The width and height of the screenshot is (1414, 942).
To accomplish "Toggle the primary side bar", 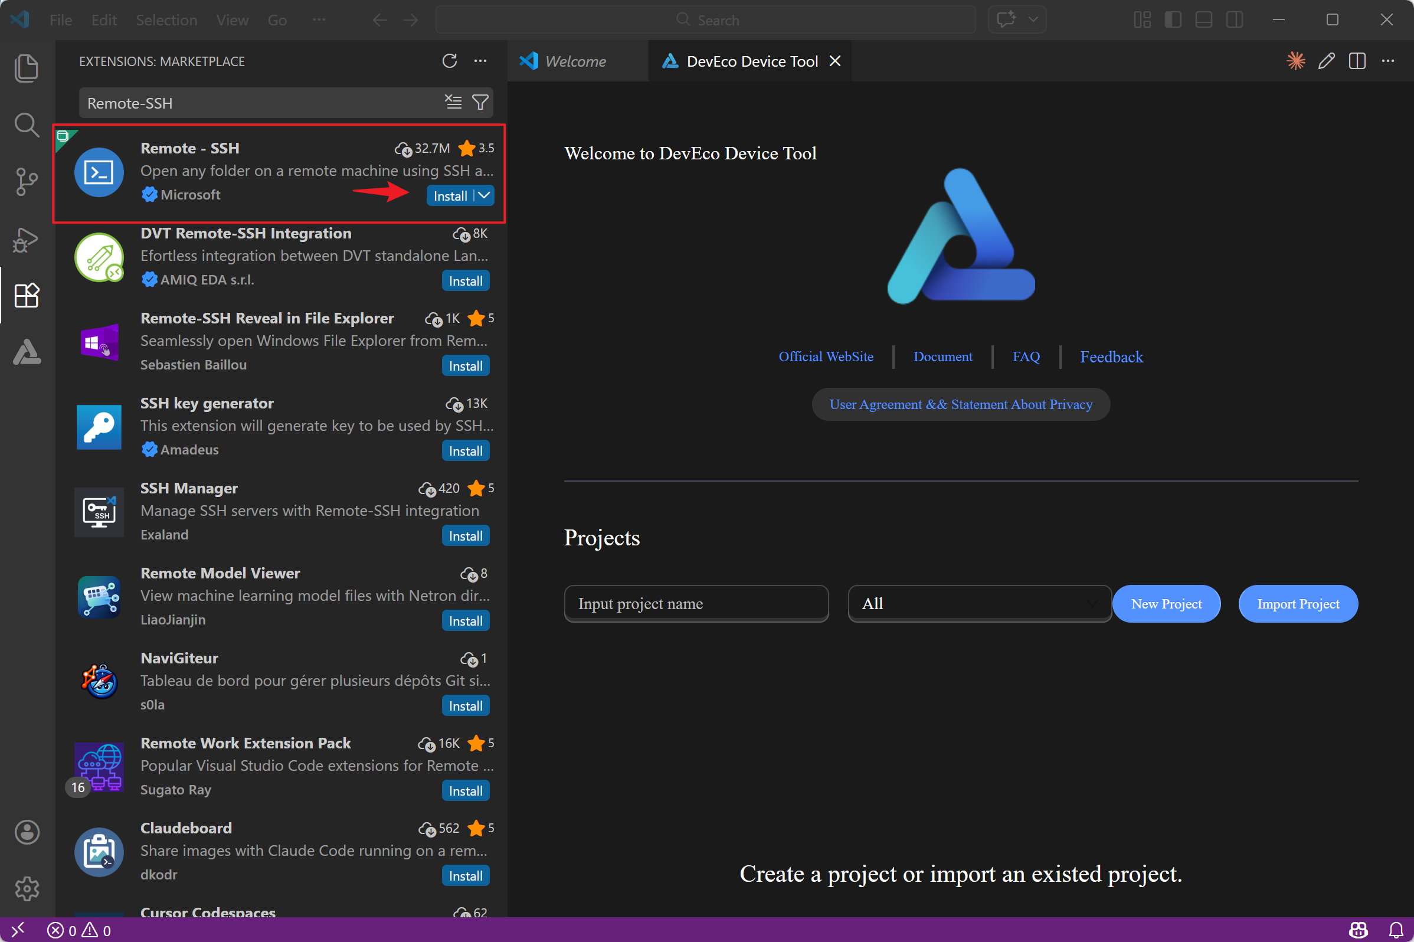I will (x=1173, y=20).
